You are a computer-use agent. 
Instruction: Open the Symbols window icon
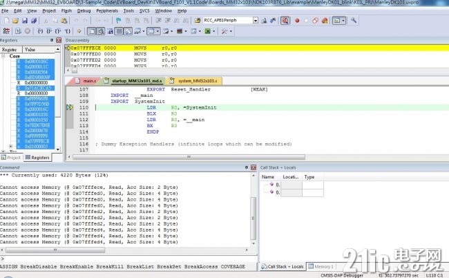(x=110, y=31)
